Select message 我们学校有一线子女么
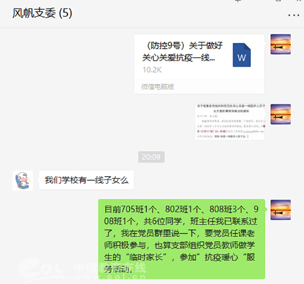304x284 pixels. pos(87,180)
